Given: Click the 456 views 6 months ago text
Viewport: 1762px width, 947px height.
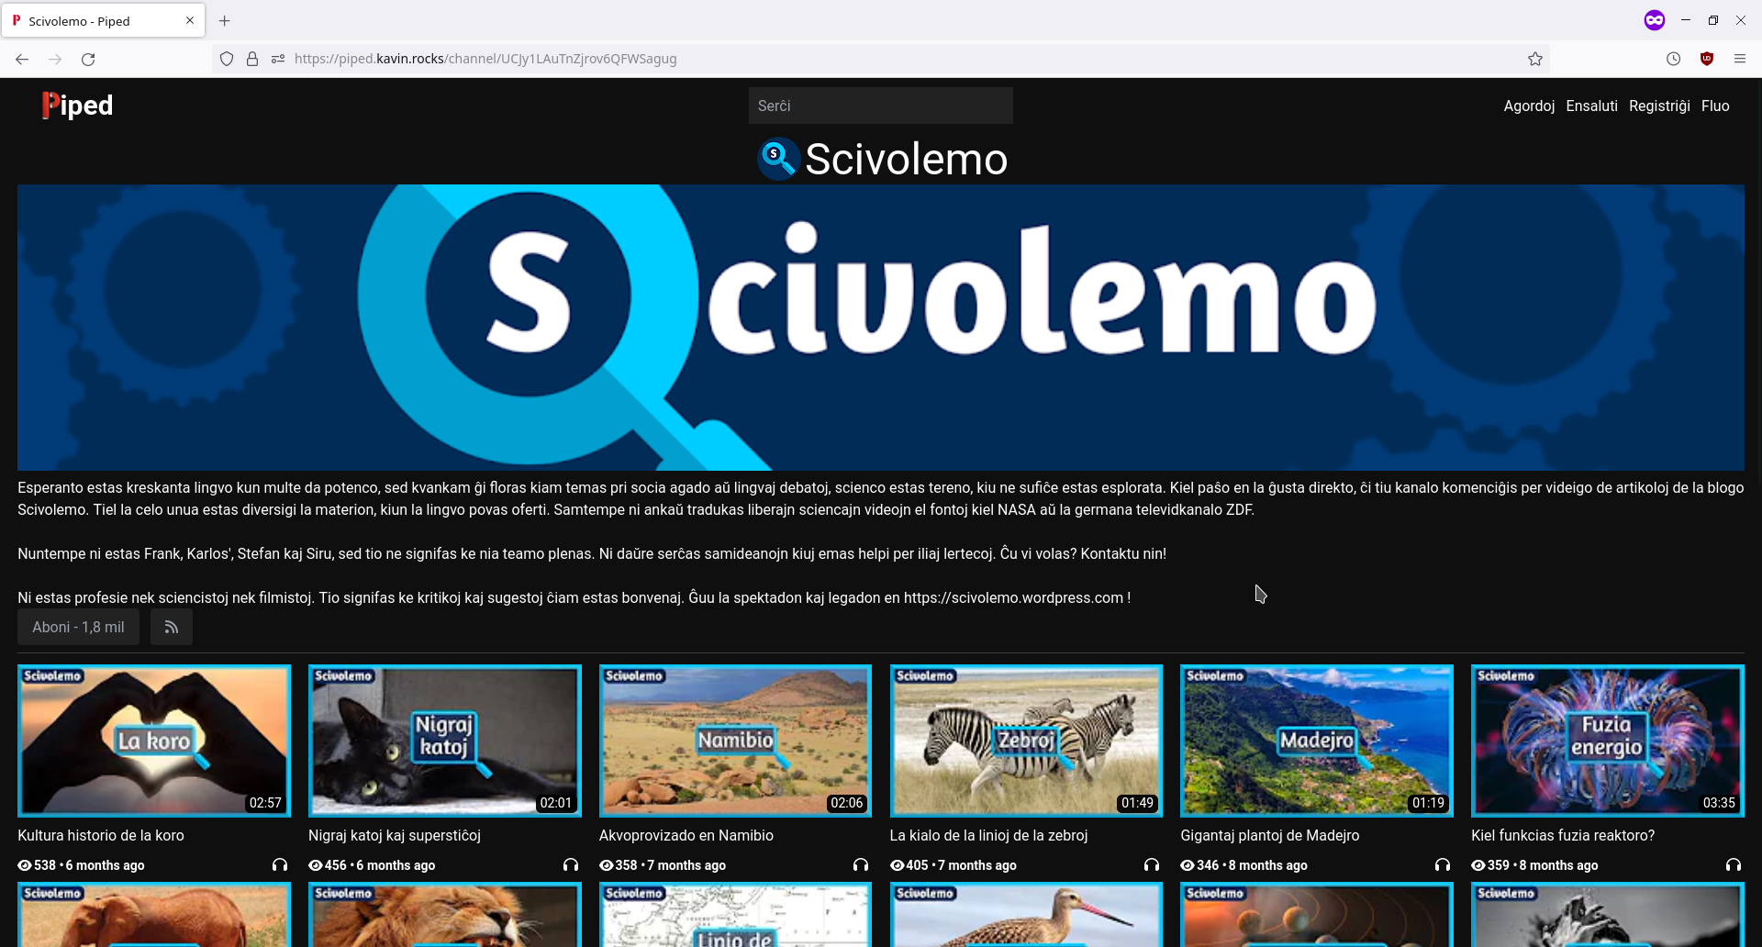Looking at the screenshot, I should click(372, 865).
